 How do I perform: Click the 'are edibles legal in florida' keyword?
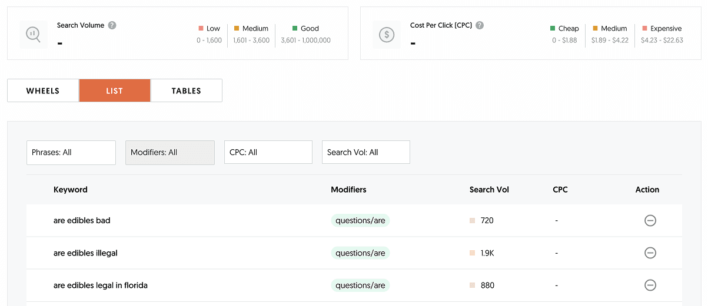(x=101, y=285)
